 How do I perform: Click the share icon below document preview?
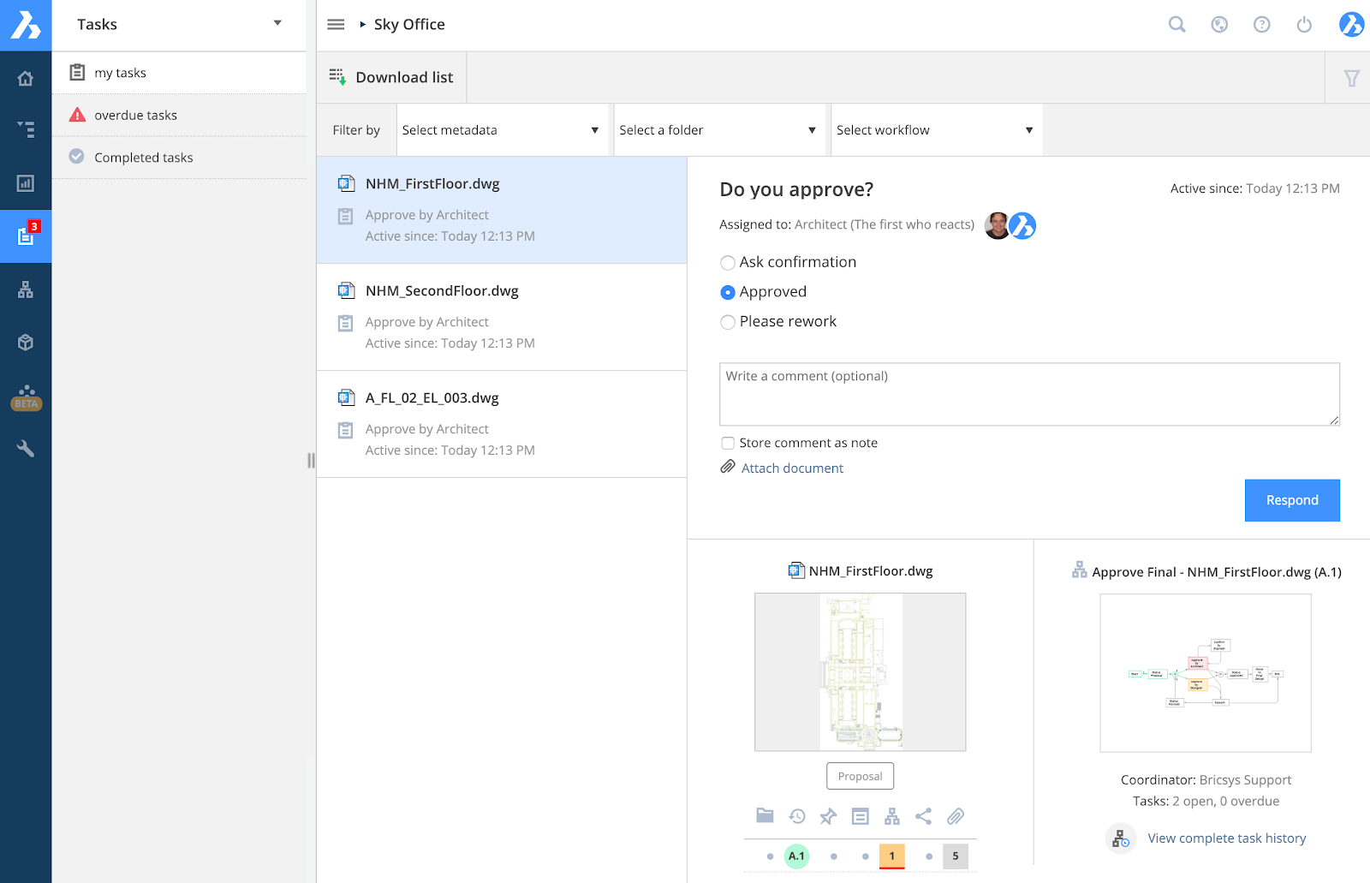pyautogui.click(x=923, y=816)
